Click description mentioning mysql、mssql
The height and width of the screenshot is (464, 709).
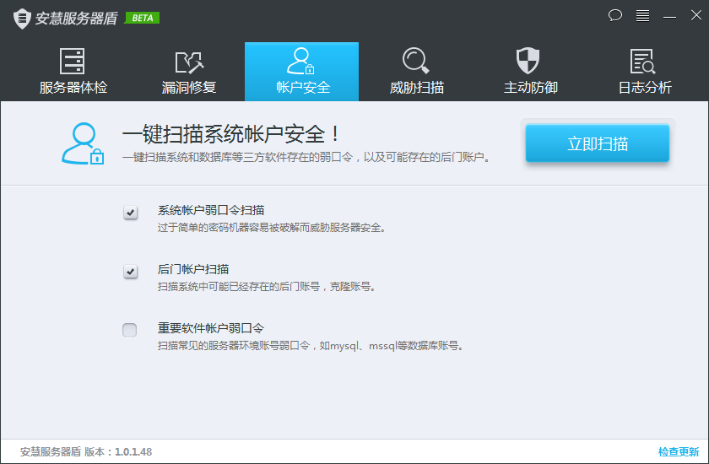tap(311, 346)
